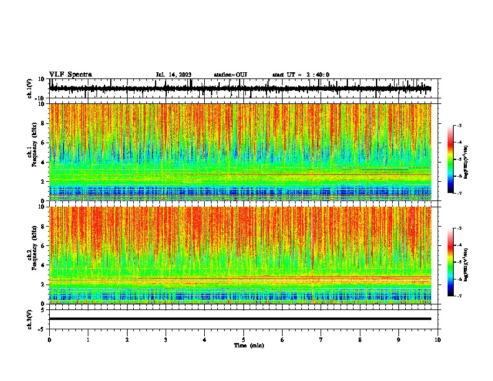Click the ch.1 voltage waveform trace
This screenshot has height=381, width=493.
click(240, 88)
